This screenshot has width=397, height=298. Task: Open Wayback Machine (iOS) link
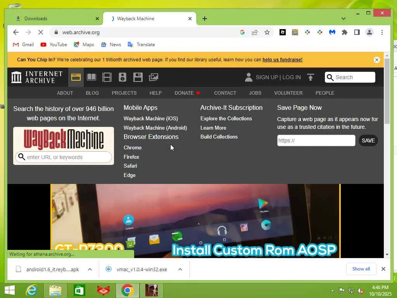point(151,119)
